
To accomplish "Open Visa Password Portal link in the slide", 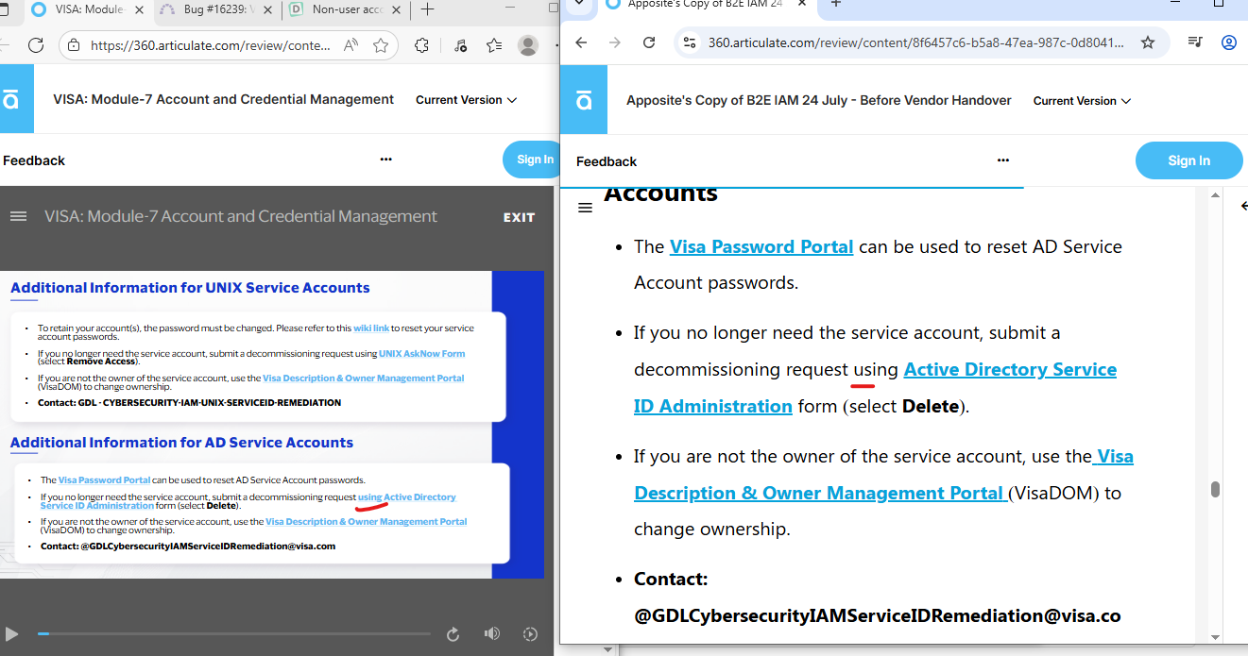I will pyautogui.click(x=104, y=480).
